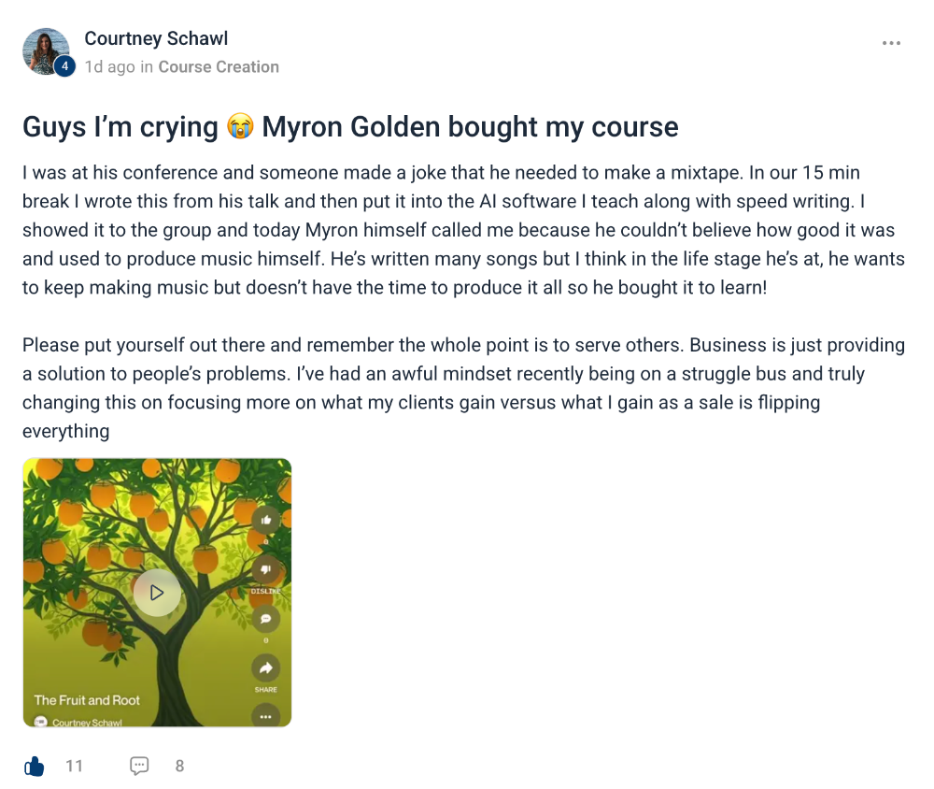934x789 pixels.
Task: View the 8 comments count
Action: 179,767
